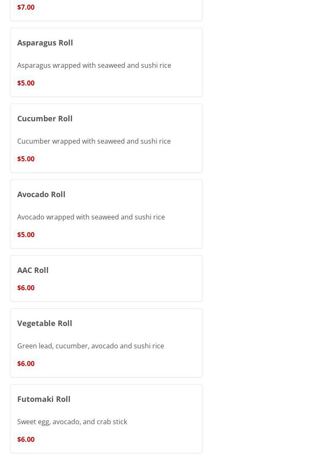This screenshot has width=324, height=460.
Task: Click the Cucumber Roll description text
Action: click(x=94, y=141)
